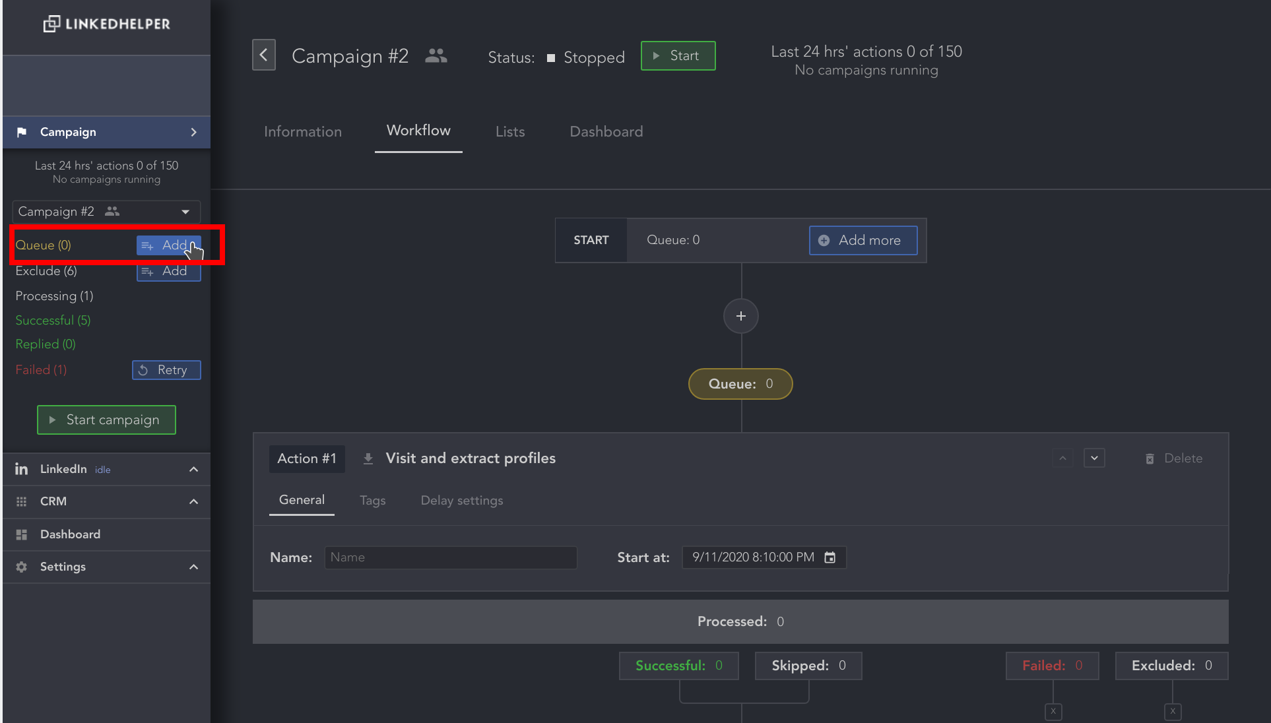Collapse the CRM sidebar section
Image resolution: width=1271 pixels, height=723 pixels.
click(x=193, y=501)
